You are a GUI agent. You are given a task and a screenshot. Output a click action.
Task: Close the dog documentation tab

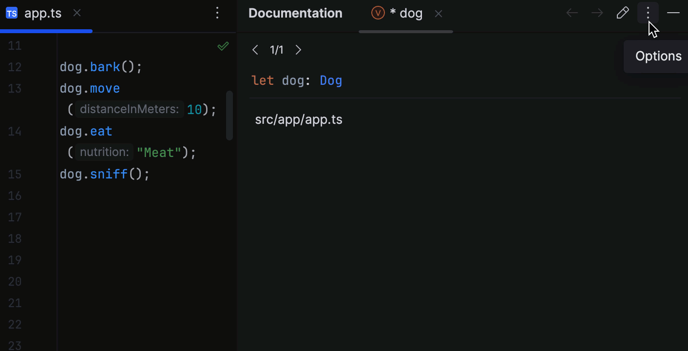pyautogui.click(x=438, y=13)
